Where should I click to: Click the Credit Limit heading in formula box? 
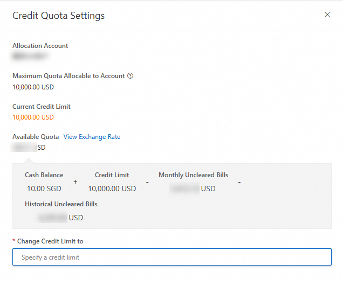[112, 175]
